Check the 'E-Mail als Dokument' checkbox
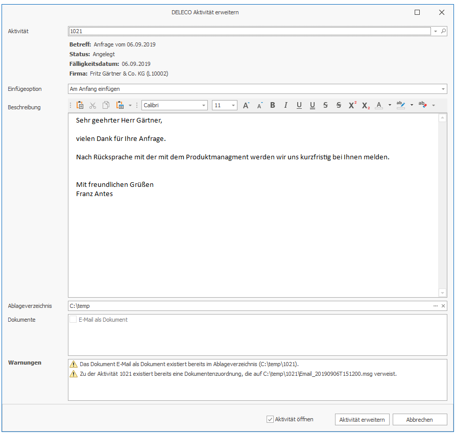 click(73, 320)
